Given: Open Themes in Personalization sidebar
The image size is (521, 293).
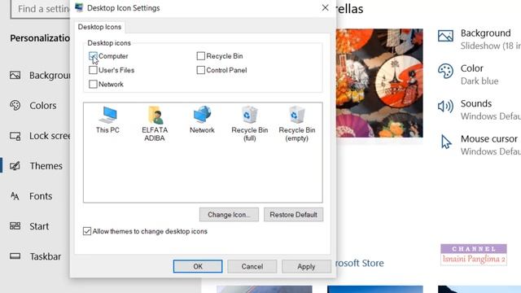Looking at the screenshot, I should tap(36, 166).
